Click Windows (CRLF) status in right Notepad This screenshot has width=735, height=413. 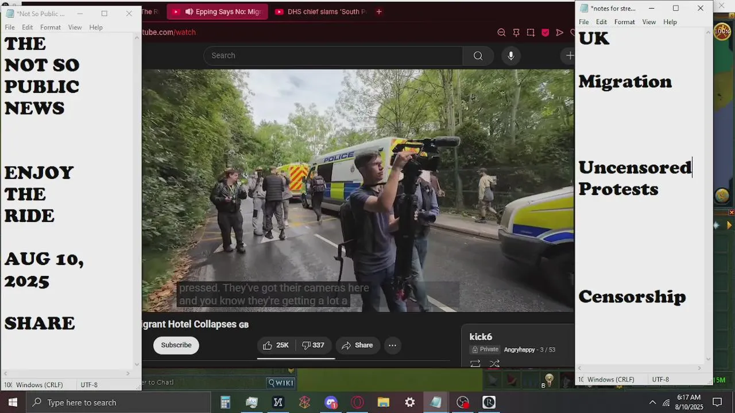(x=611, y=380)
